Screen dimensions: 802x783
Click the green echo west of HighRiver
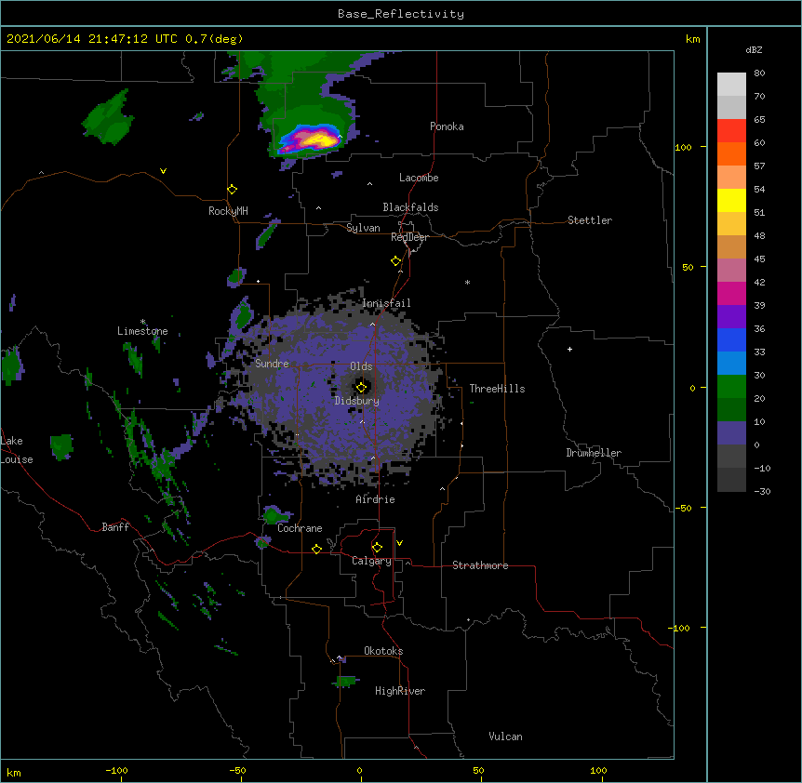click(345, 681)
